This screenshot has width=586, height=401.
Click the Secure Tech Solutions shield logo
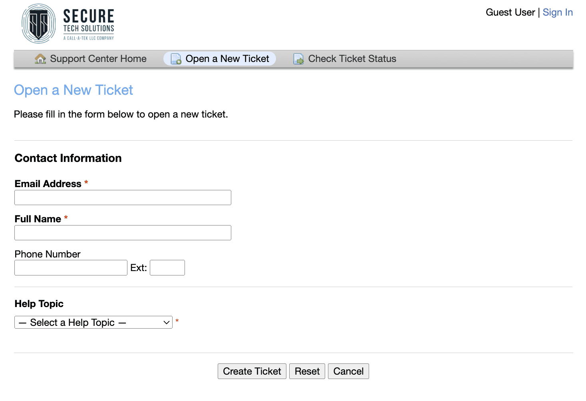[39, 24]
